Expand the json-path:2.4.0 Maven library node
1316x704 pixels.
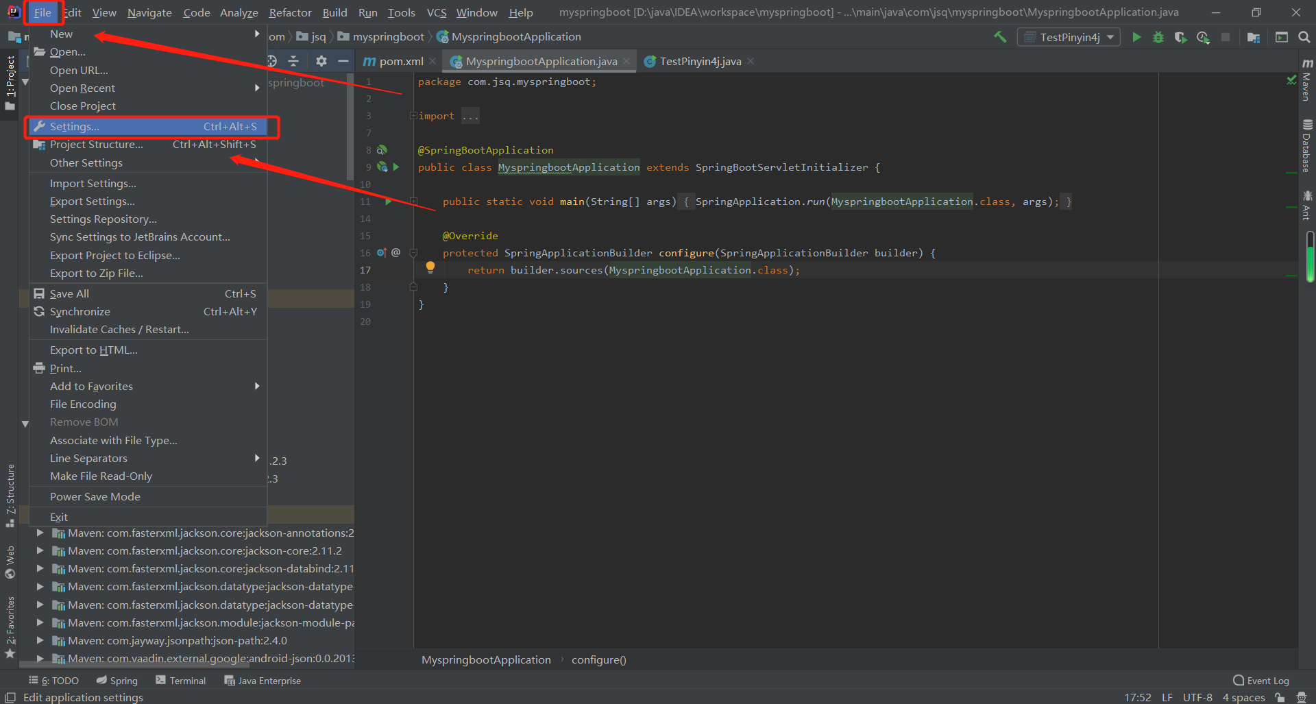(40, 640)
